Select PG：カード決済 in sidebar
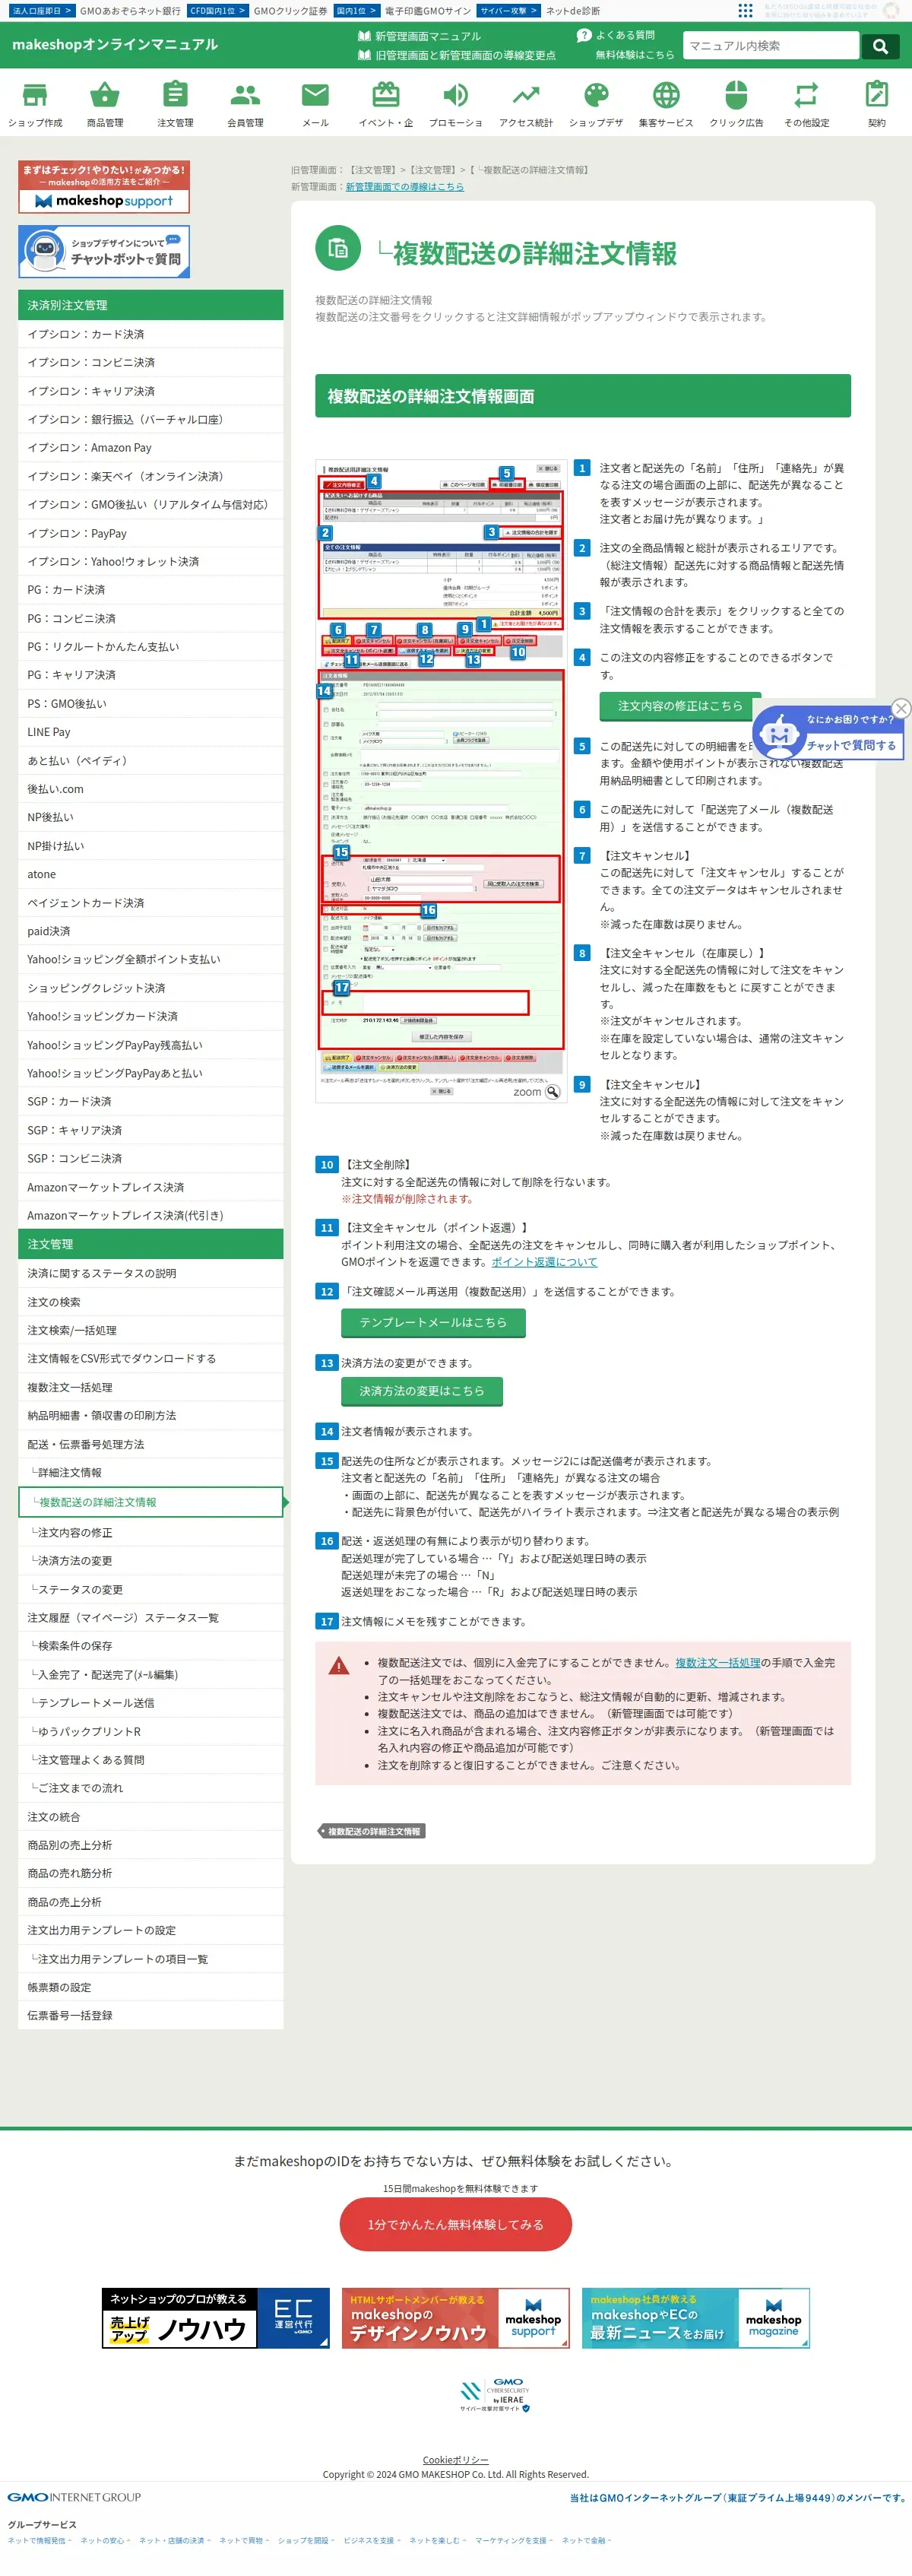This screenshot has width=912, height=2576. [150, 590]
